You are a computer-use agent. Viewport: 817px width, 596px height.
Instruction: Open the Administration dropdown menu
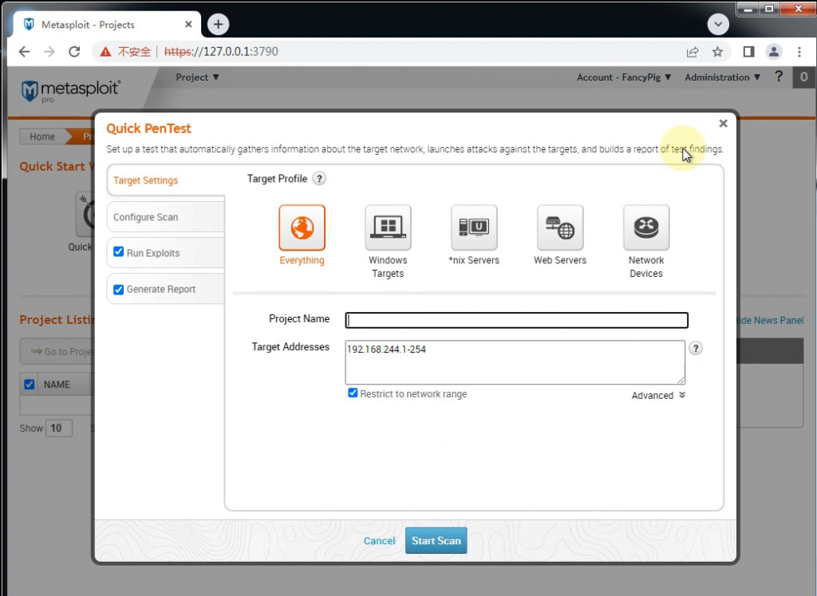(x=723, y=77)
